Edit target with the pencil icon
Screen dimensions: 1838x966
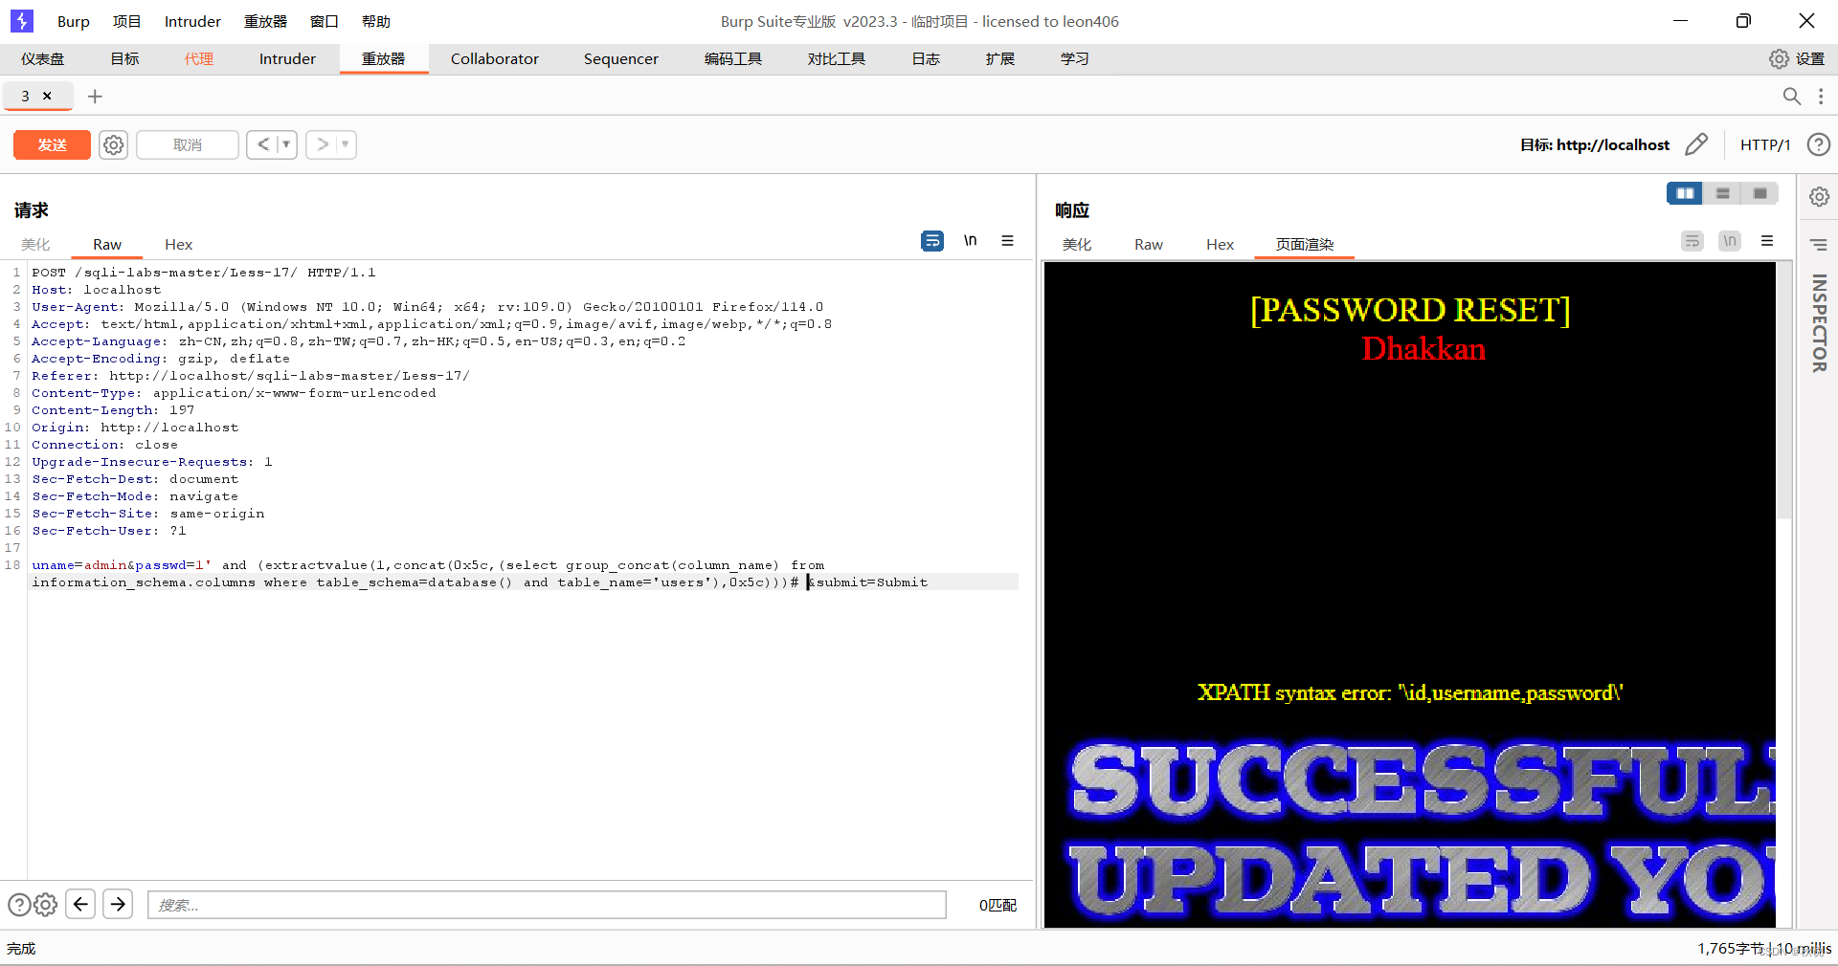pos(1696,144)
